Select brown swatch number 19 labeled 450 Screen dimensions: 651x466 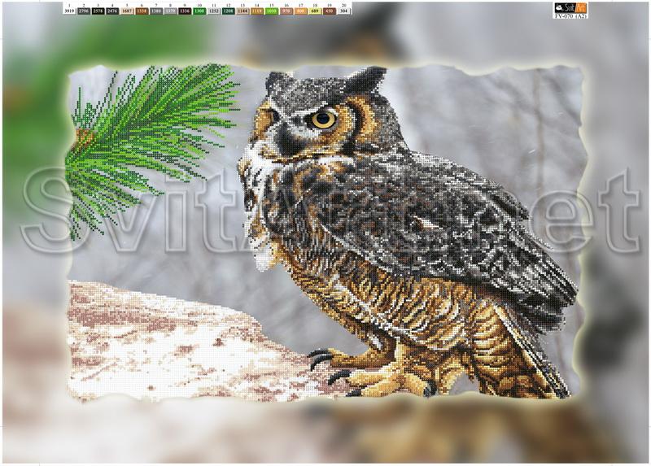point(330,11)
